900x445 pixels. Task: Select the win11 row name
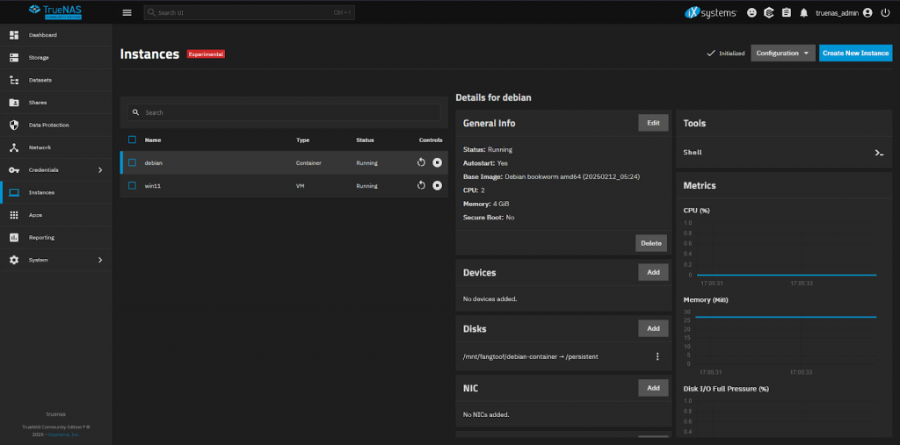click(x=153, y=186)
